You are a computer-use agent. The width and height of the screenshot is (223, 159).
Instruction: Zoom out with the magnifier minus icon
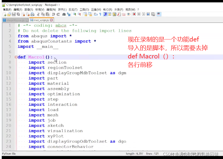(x=79, y=14)
